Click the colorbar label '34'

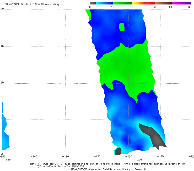tap(131, 7)
